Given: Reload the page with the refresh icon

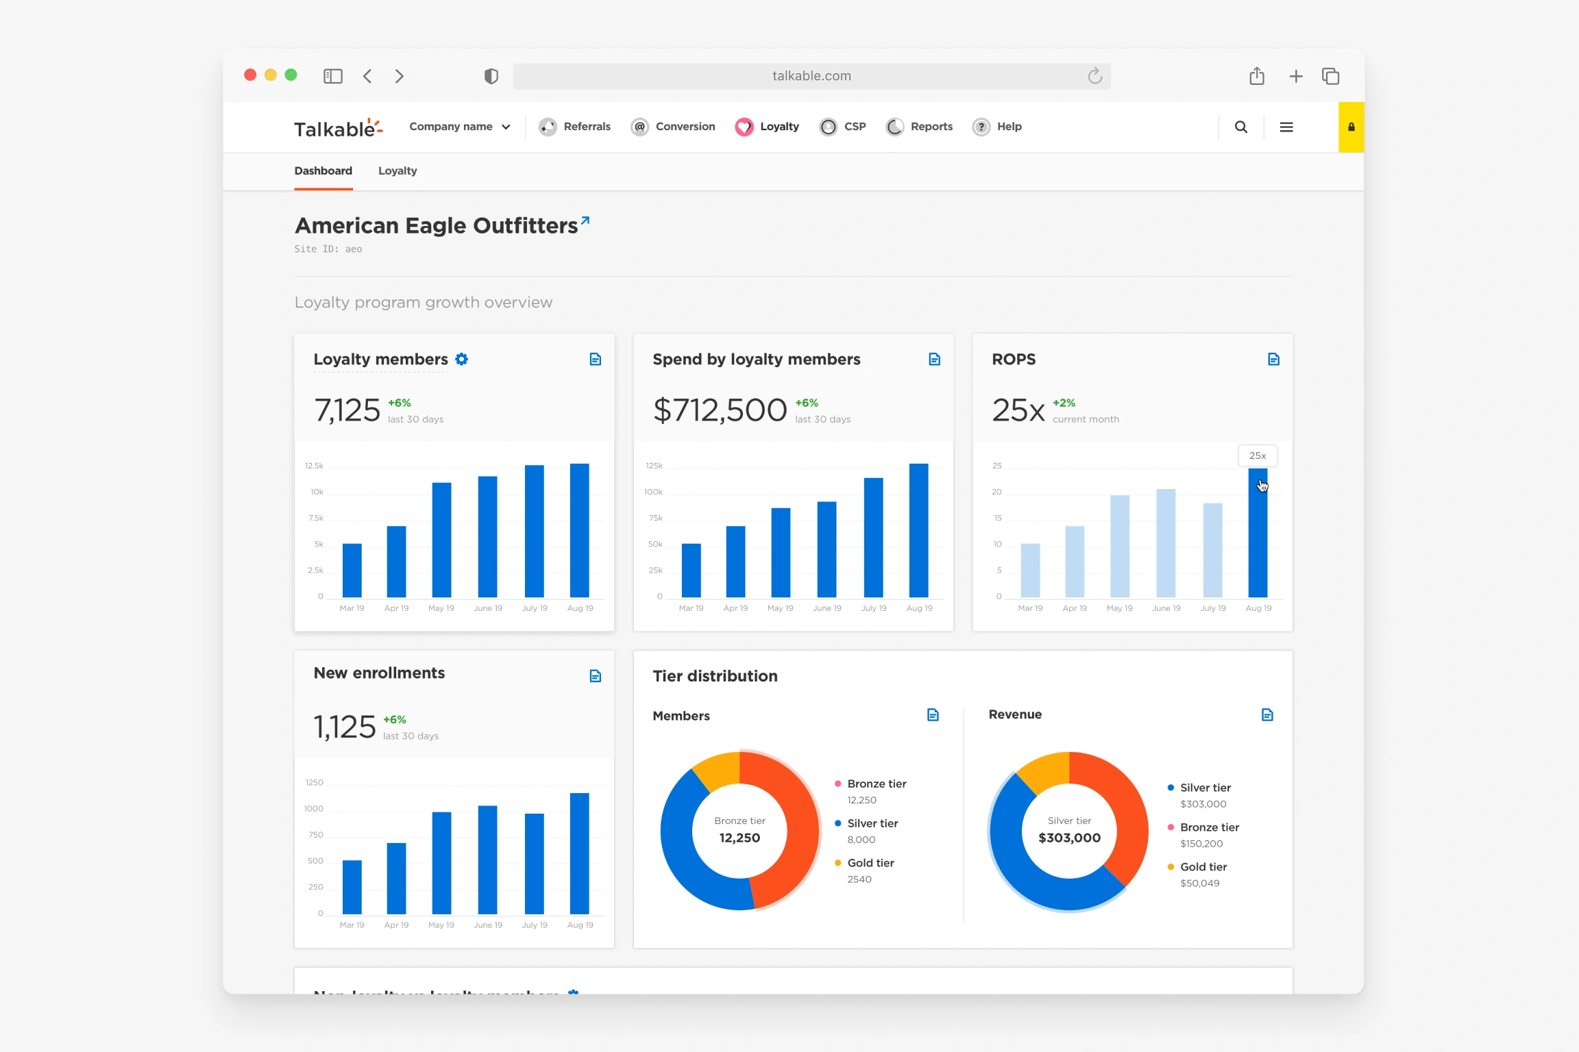Looking at the screenshot, I should (1094, 75).
